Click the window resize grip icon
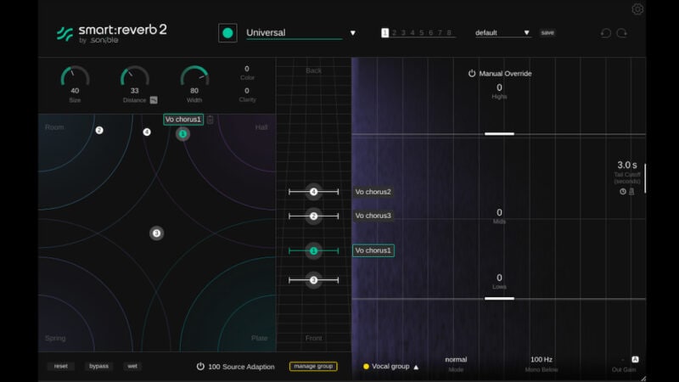The height and width of the screenshot is (382, 679). [x=643, y=379]
